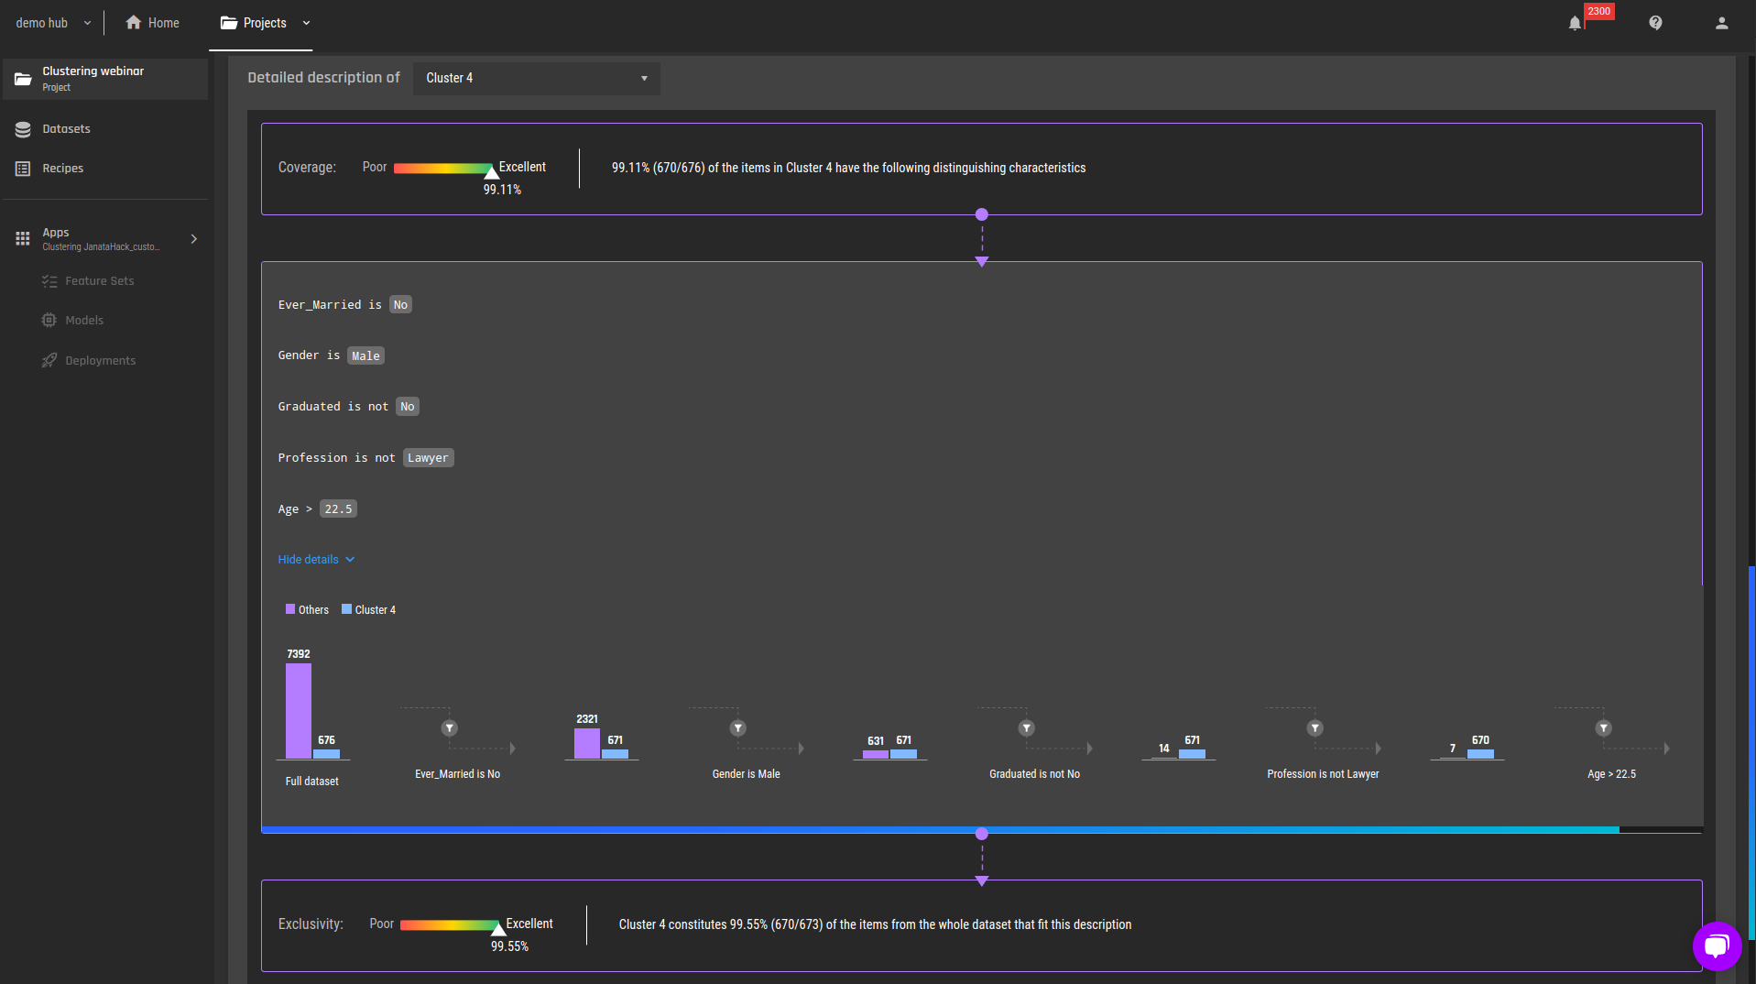The image size is (1756, 984).
Task: Click the No tag in Graduated is not No
Action: 408,407
